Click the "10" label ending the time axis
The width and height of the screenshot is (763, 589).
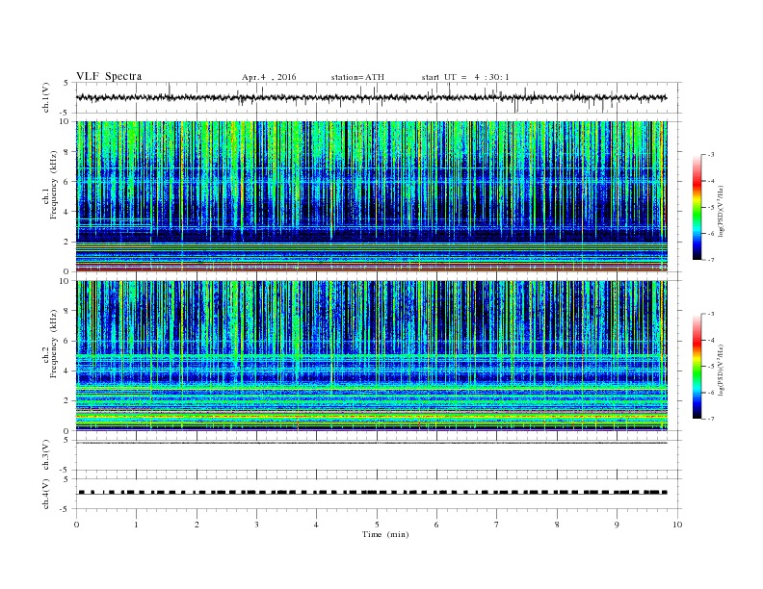tap(677, 525)
